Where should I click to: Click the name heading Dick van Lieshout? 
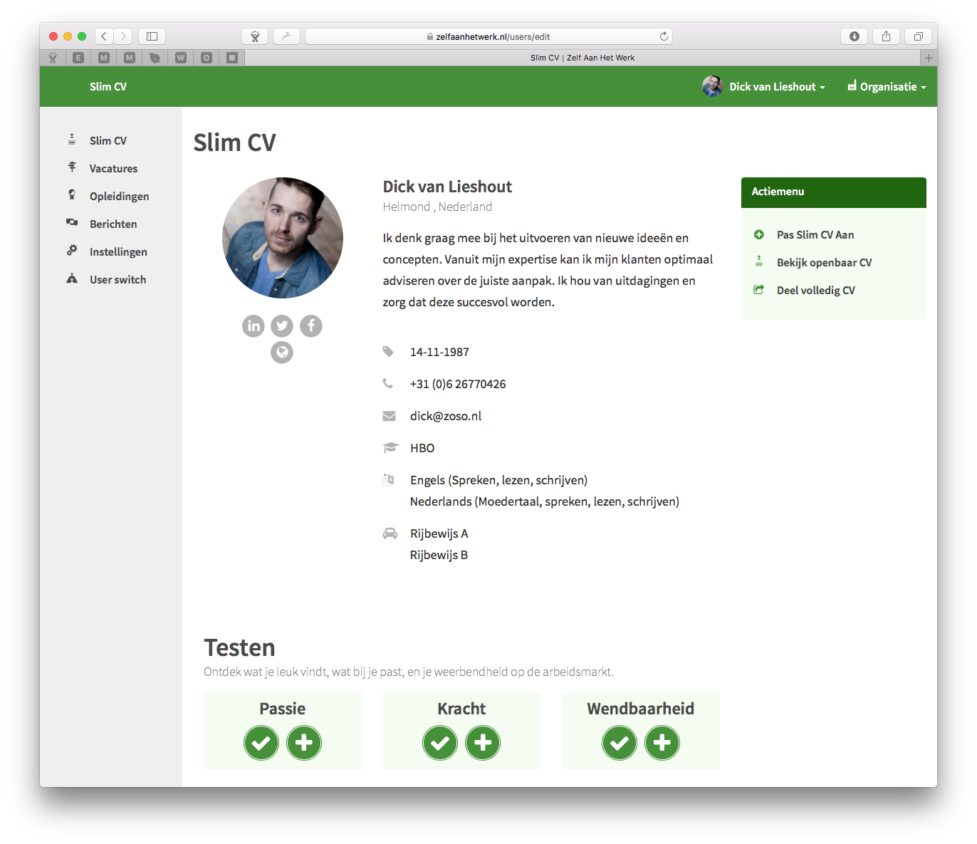pyautogui.click(x=447, y=187)
